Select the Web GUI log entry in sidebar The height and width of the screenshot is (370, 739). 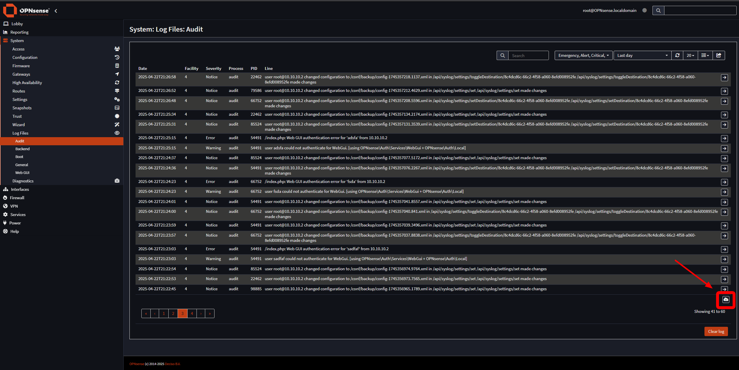tap(22, 172)
